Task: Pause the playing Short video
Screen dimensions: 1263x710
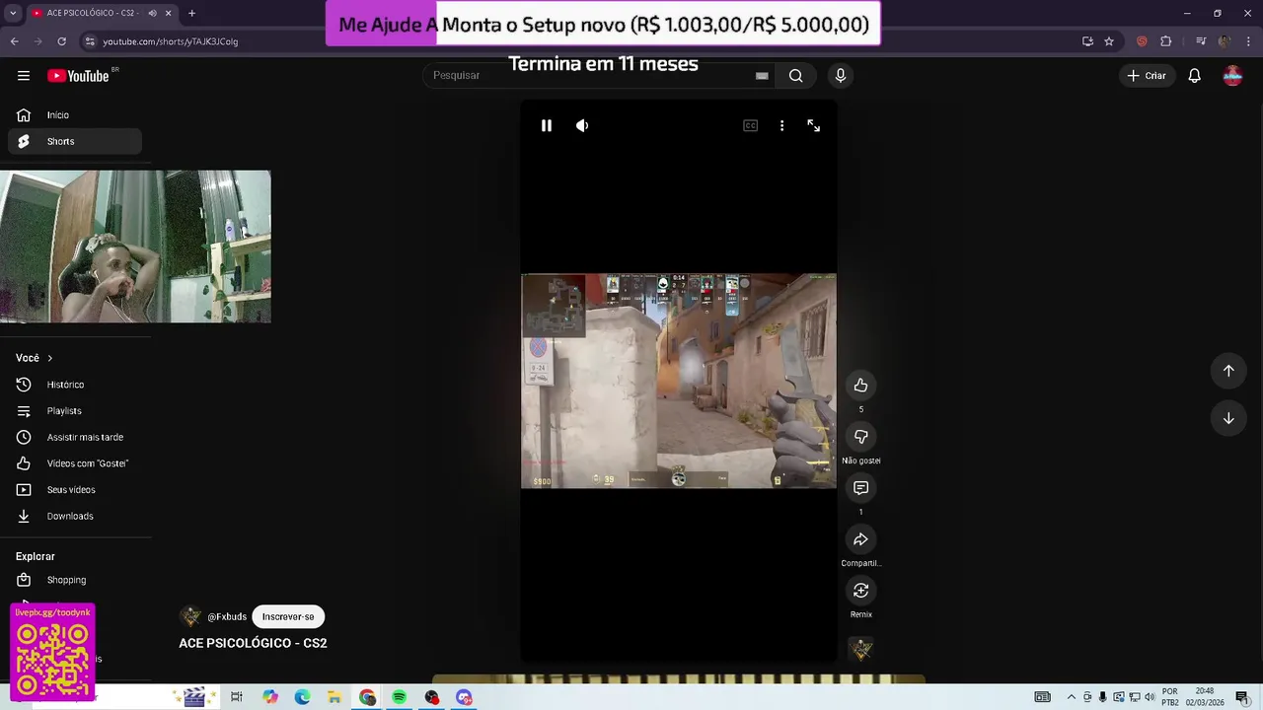Action: [546, 125]
